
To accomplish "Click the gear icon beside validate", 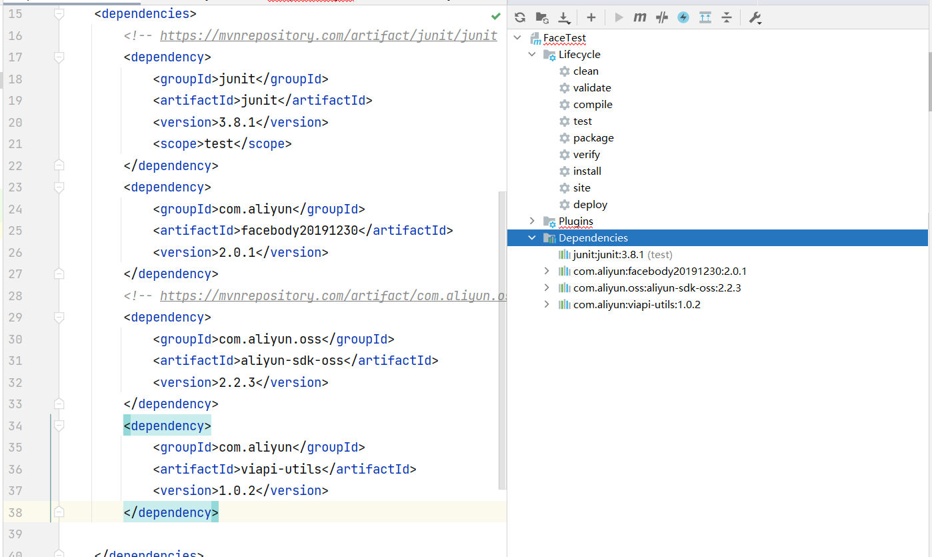I will (x=565, y=88).
